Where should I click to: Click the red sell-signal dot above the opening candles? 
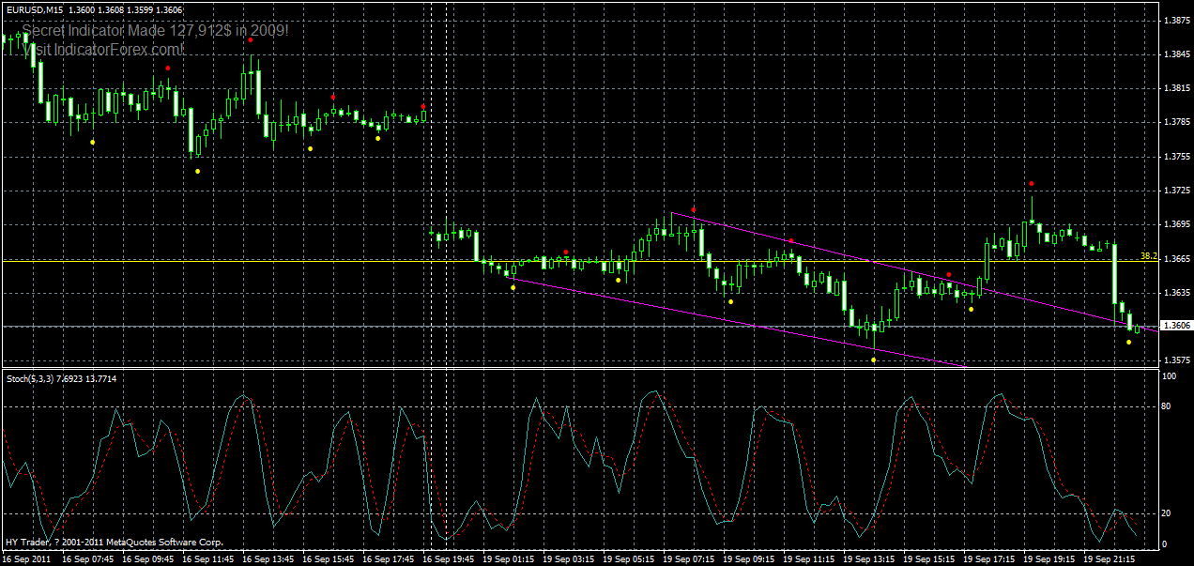coord(168,68)
